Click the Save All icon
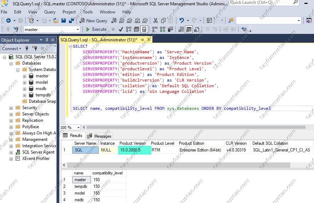314x203 pixels. click(71, 20)
